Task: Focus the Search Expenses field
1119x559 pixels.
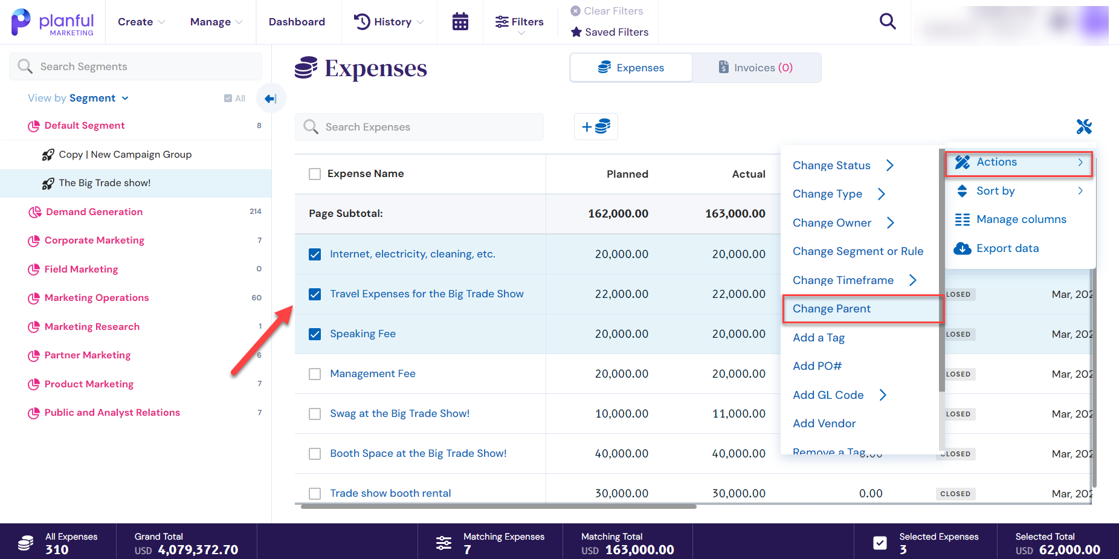Action: pyautogui.click(x=419, y=127)
